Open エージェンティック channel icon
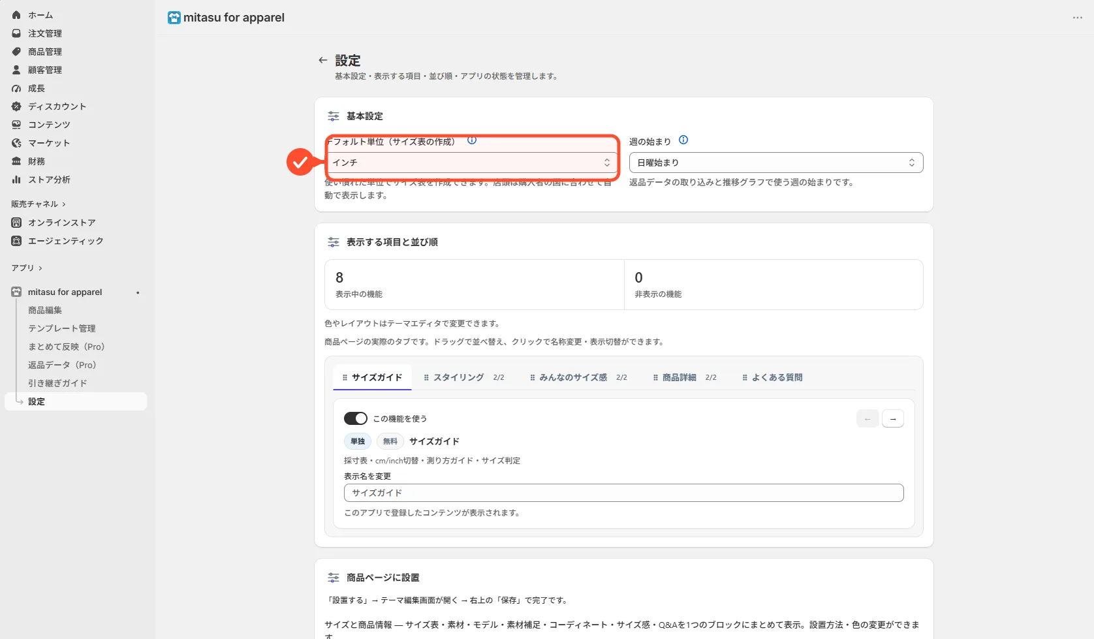 tap(16, 241)
